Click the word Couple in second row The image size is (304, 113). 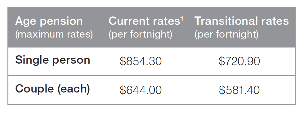click(x=34, y=89)
